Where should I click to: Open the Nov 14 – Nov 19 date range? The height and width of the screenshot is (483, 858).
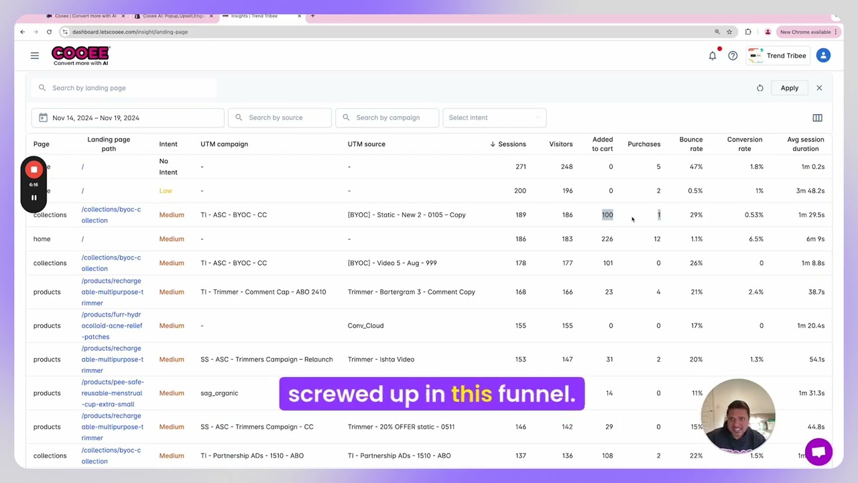[x=127, y=117]
